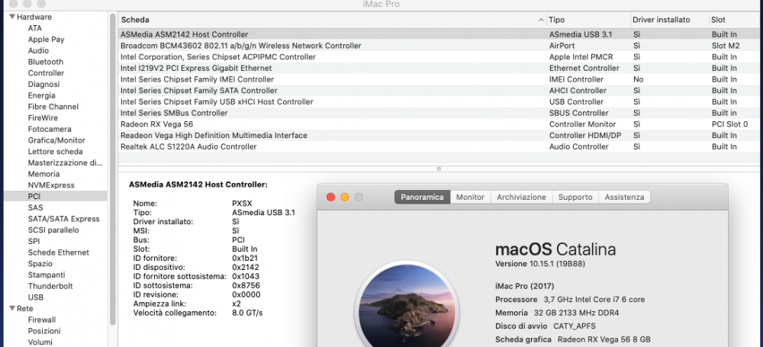Select Audio in sidebar

click(x=38, y=50)
